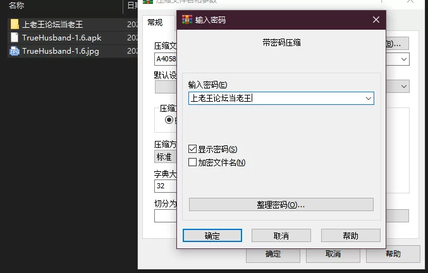Uncheck the 显示密码(S) checkbox
Viewport: 428px width, 273px height.
point(192,149)
